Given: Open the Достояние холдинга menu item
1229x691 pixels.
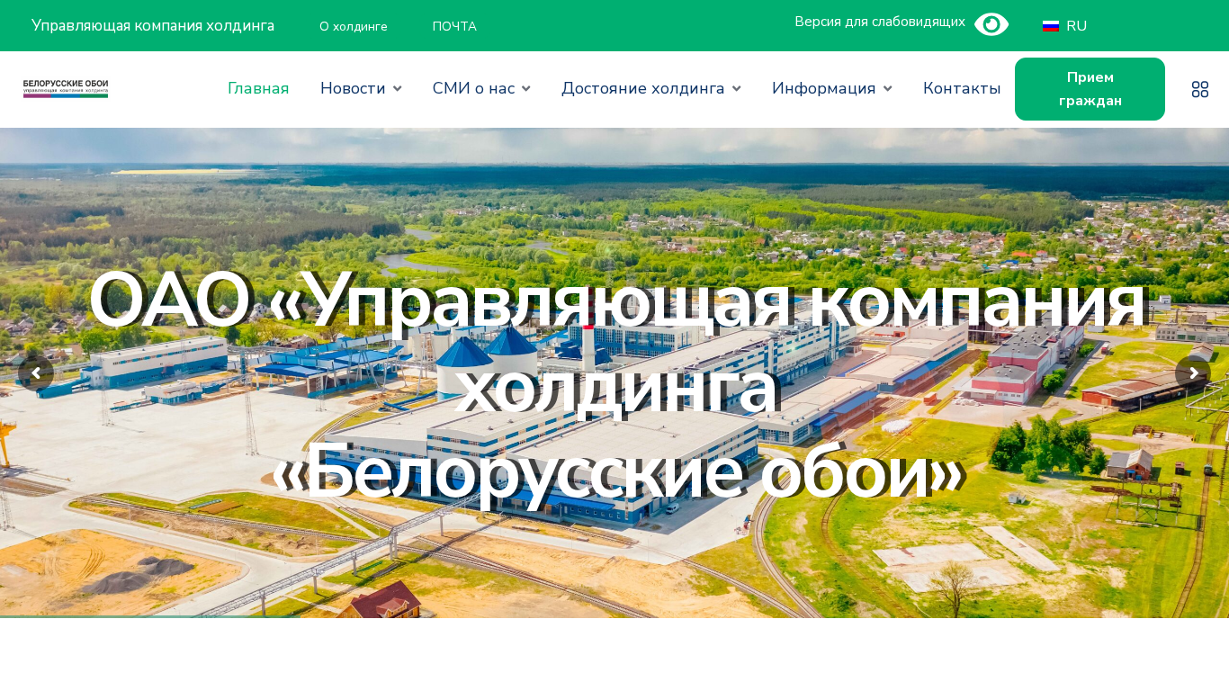Looking at the screenshot, I should pyautogui.click(x=643, y=88).
